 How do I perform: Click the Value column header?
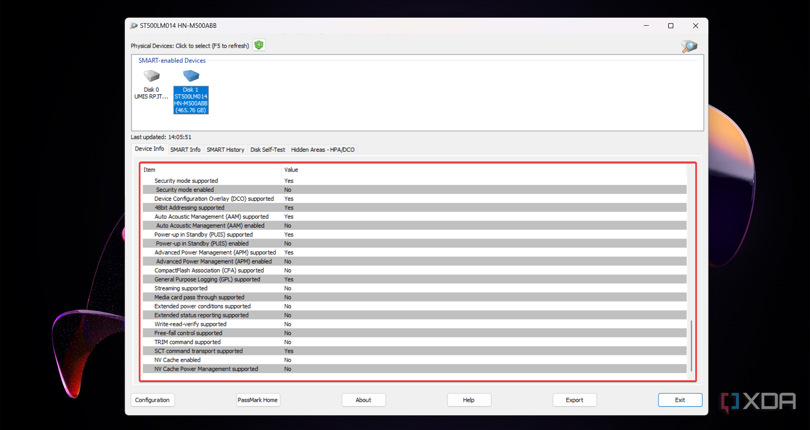coord(483,170)
